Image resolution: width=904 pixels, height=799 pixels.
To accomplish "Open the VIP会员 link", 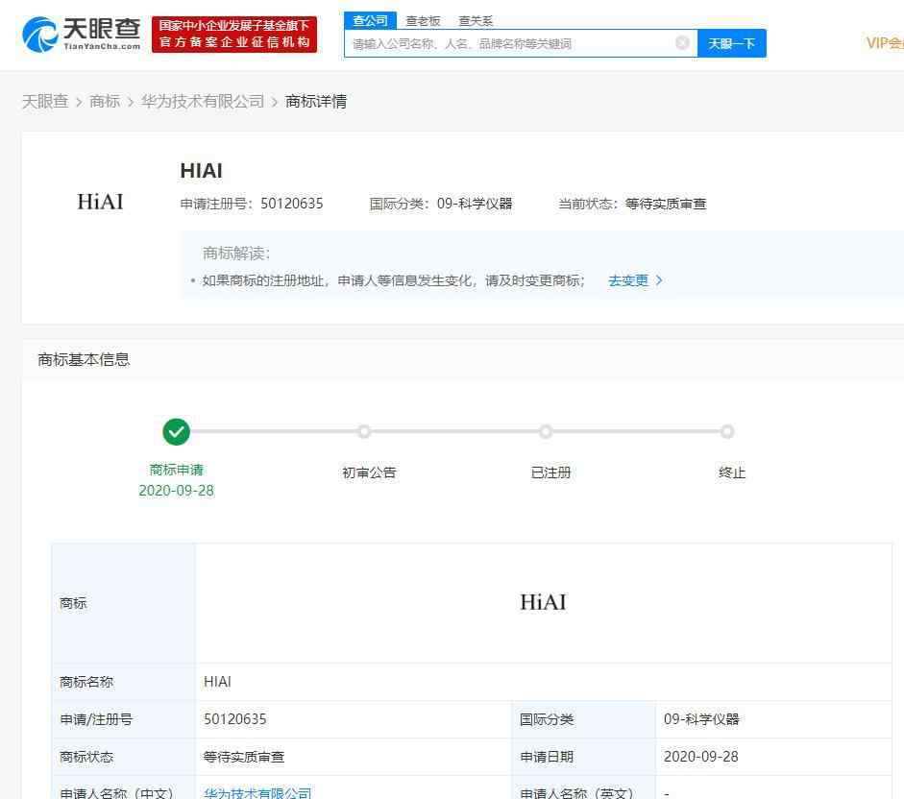I will click(885, 43).
